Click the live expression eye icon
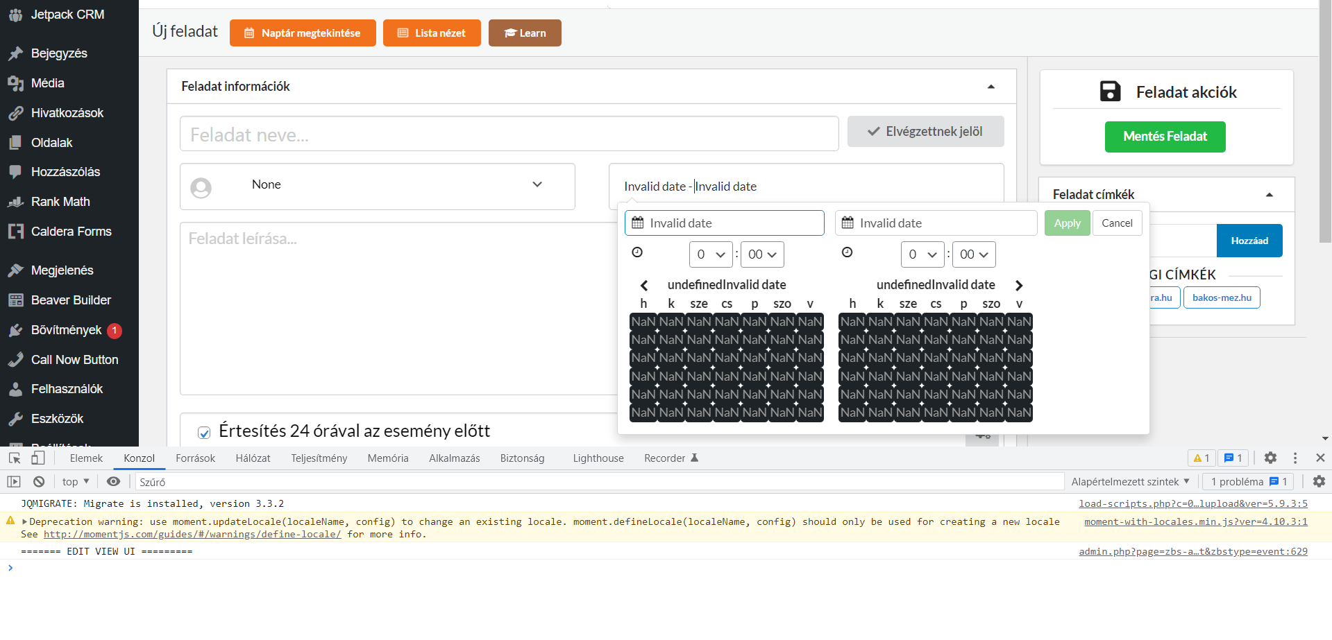The height and width of the screenshot is (640, 1332). click(114, 481)
